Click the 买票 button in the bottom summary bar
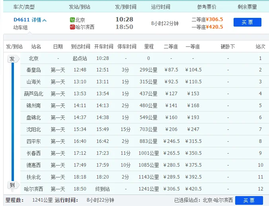This screenshot has height=206, width=269. point(249,200)
